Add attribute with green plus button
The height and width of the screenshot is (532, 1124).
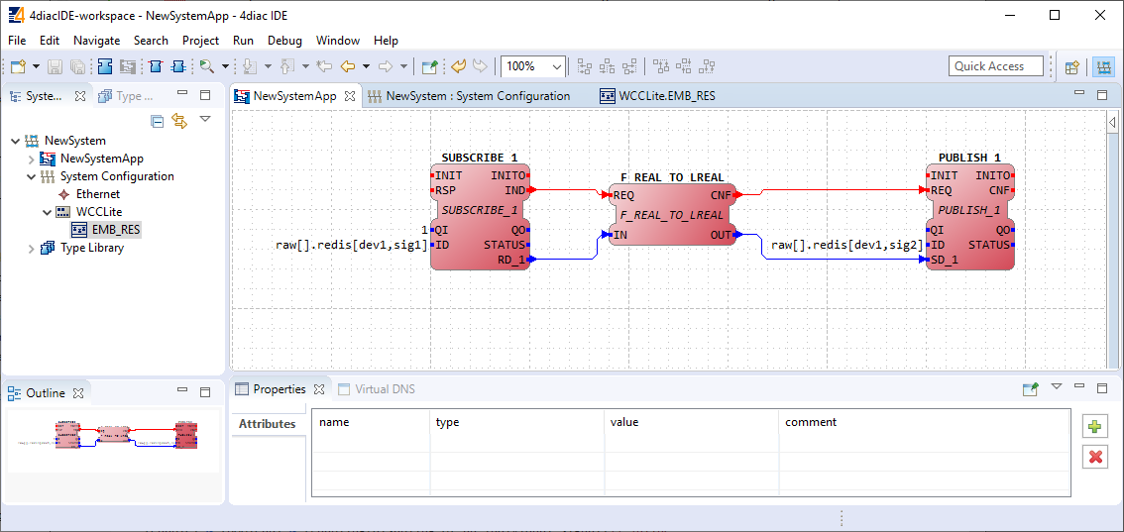coord(1094,427)
